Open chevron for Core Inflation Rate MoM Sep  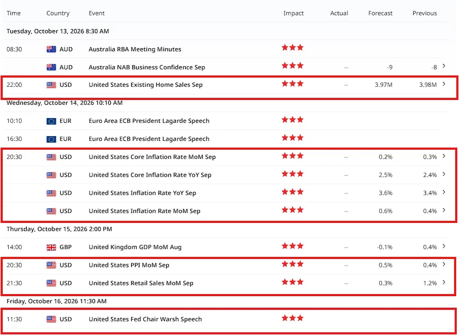444,156
